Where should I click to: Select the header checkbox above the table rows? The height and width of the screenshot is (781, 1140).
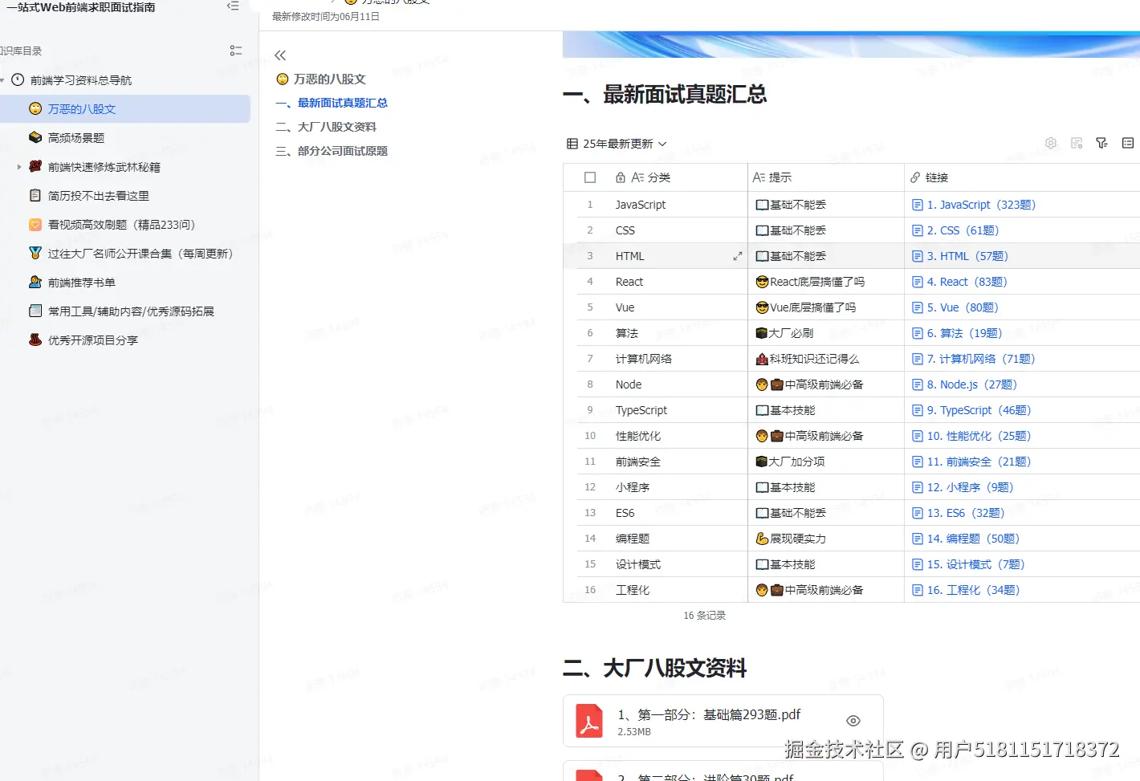[590, 177]
